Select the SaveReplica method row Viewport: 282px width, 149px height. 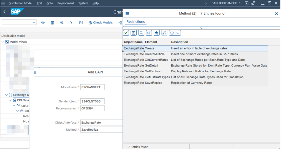(x=196, y=83)
